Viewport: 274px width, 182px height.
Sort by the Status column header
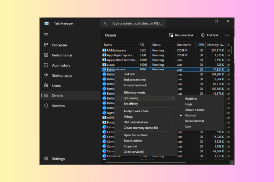[x=163, y=45]
